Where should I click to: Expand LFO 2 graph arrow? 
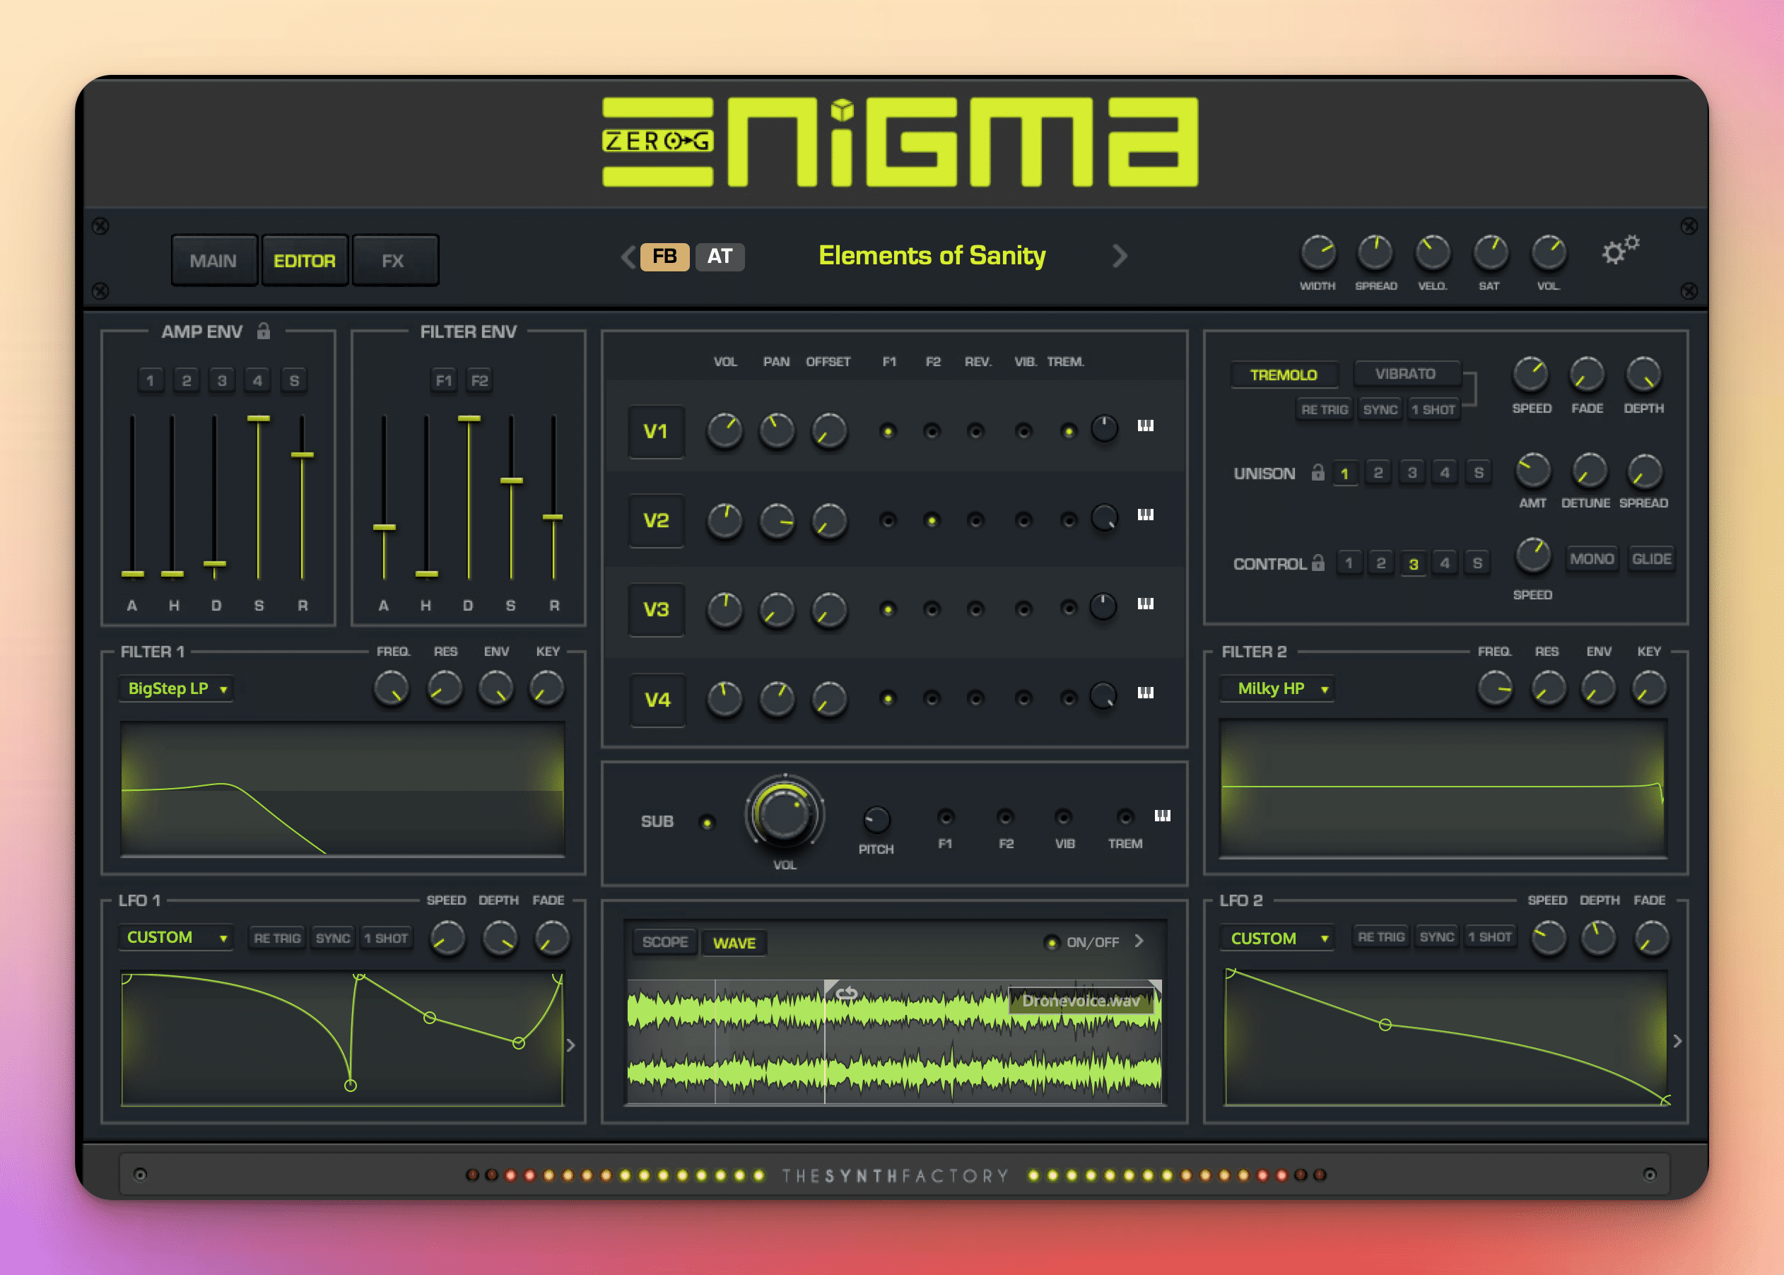click(x=1677, y=1041)
